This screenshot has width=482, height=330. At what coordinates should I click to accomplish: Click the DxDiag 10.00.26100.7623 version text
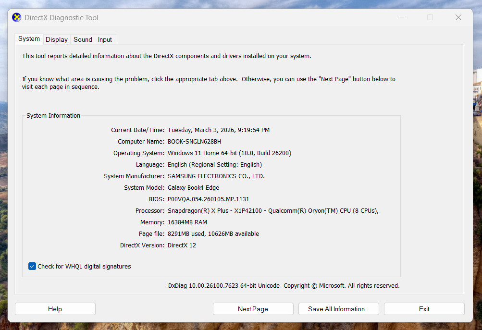click(x=224, y=285)
